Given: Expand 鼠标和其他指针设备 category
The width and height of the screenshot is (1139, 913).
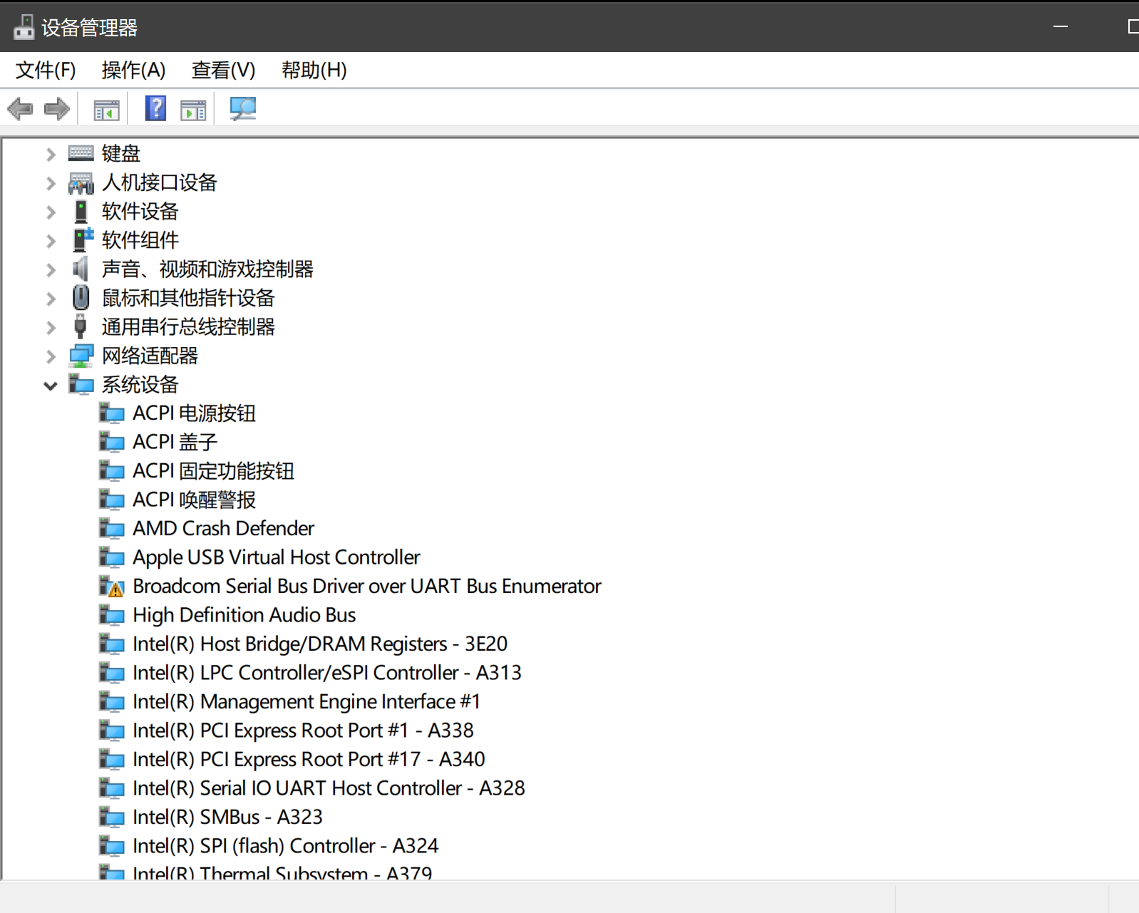Looking at the screenshot, I should [x=51, y=299].
